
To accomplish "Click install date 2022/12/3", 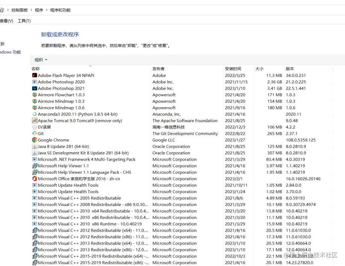I will [235, 127].
